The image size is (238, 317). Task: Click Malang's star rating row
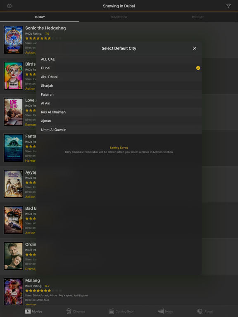pos(43,291)
